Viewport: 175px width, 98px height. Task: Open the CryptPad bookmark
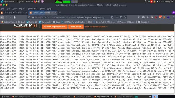pyautogui.click(x=98, y=22)
